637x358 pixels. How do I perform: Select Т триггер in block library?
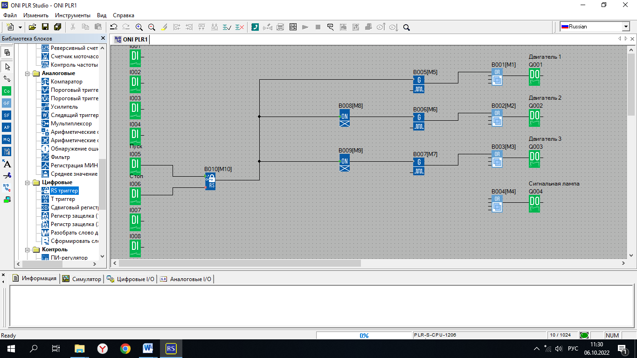(62, 199)
